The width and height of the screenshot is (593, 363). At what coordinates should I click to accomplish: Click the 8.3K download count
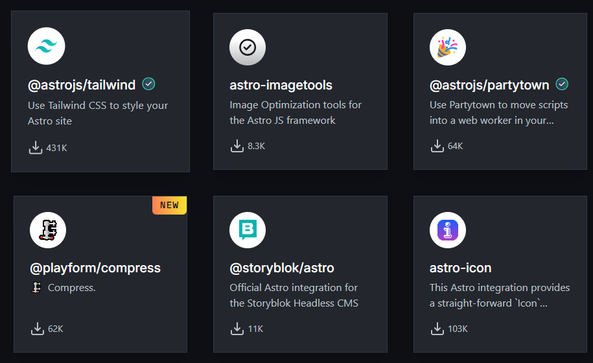click(x=257, y=146)
